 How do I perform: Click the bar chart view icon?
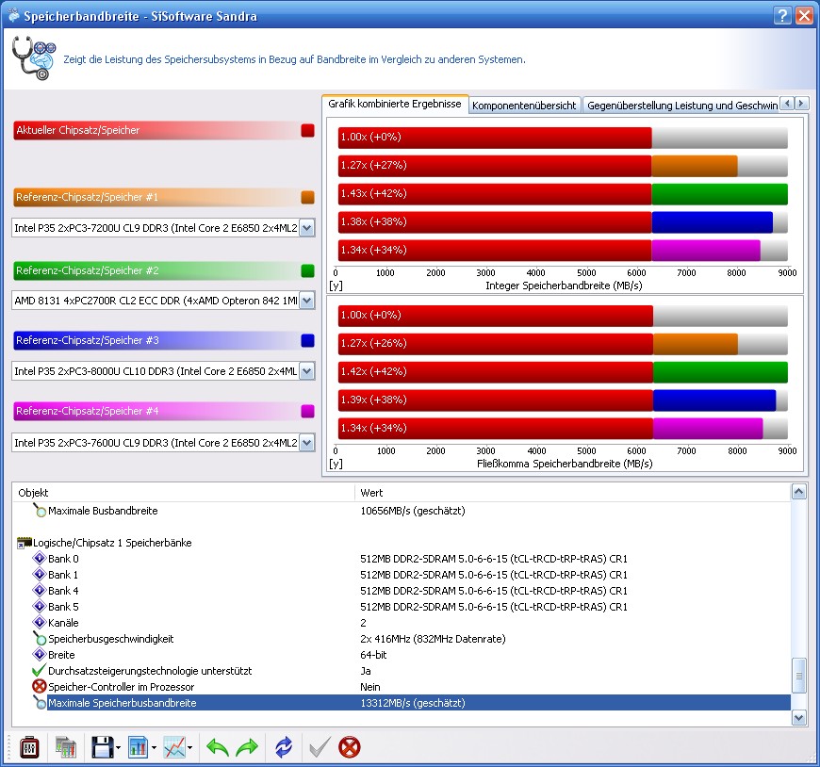(138, 747)
